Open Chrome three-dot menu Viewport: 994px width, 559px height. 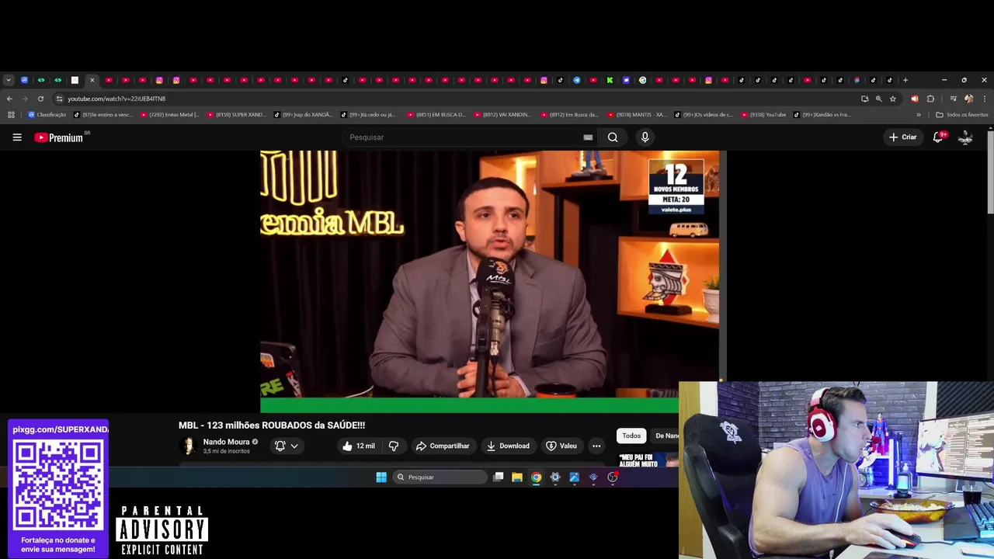click(985, 99)
